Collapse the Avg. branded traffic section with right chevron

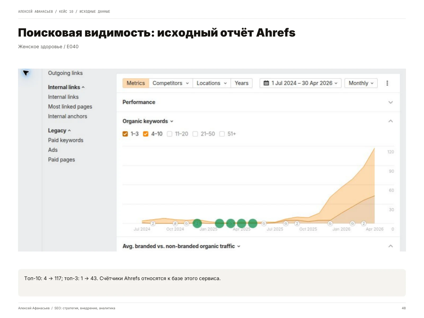pos(390,246)
